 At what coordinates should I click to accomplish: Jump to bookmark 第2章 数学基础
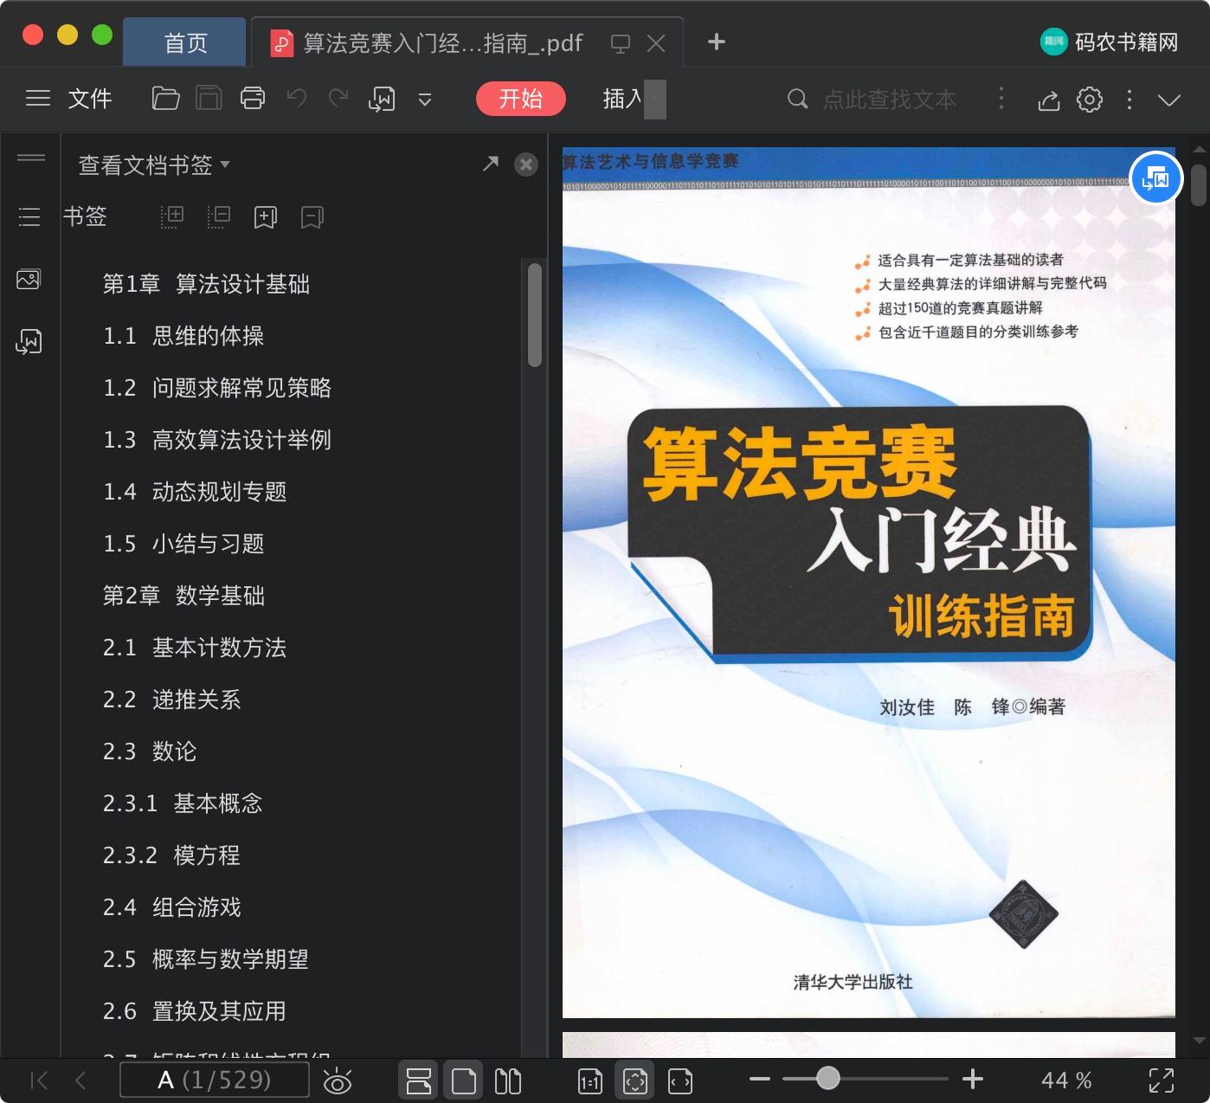(183, 596)
